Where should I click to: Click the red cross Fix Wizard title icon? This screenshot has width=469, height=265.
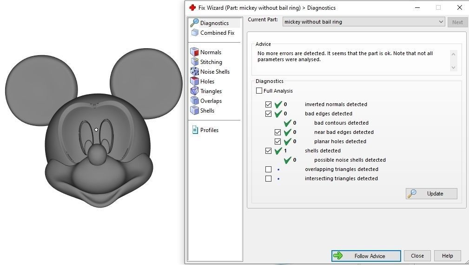pyautogui.click(x=192, y=7)
